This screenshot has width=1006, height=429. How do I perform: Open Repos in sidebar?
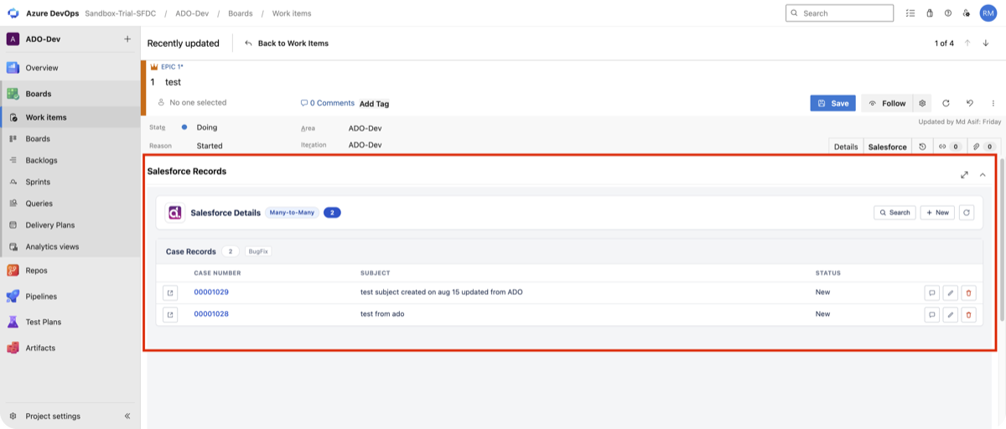click(x=70, y=271)
